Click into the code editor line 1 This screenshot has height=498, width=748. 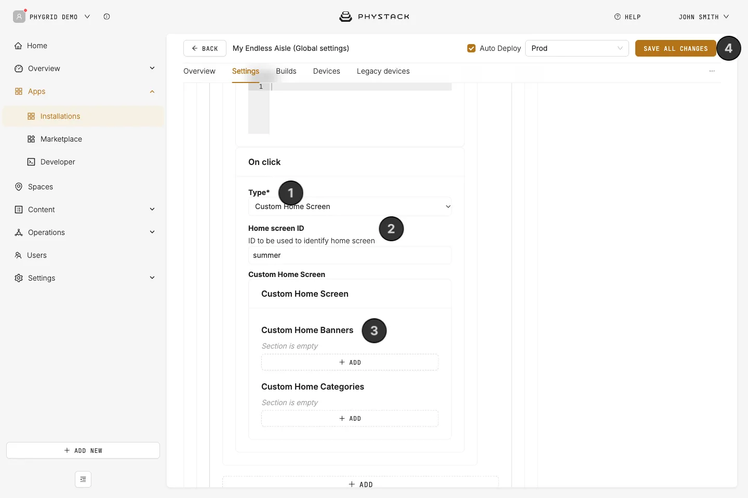(360, 87)
